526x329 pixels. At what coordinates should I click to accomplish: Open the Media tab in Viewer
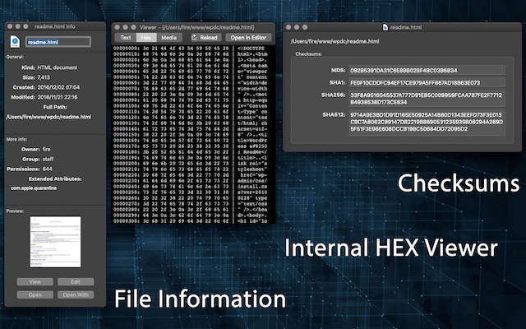pyautogui.click(x=169, y=38)
